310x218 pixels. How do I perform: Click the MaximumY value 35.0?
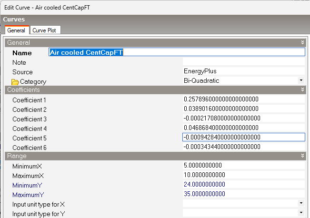point(243,194)
